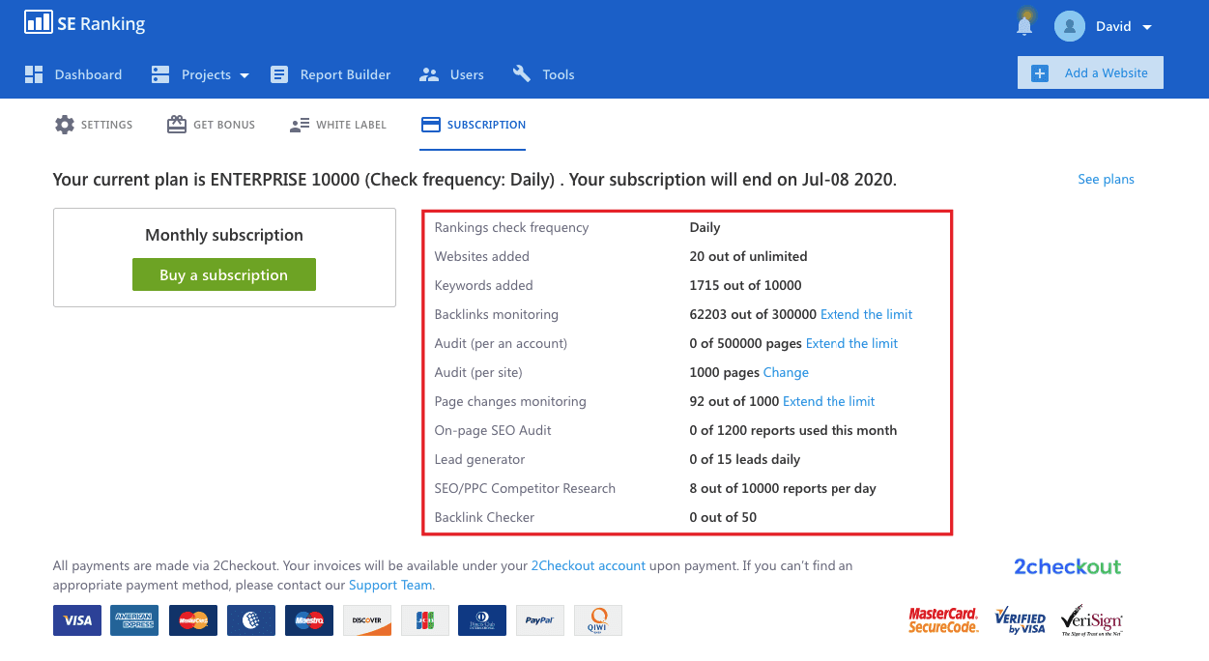Open the See plans link
Viewport: 1209px width, 661px height.
coord(1107,179)
